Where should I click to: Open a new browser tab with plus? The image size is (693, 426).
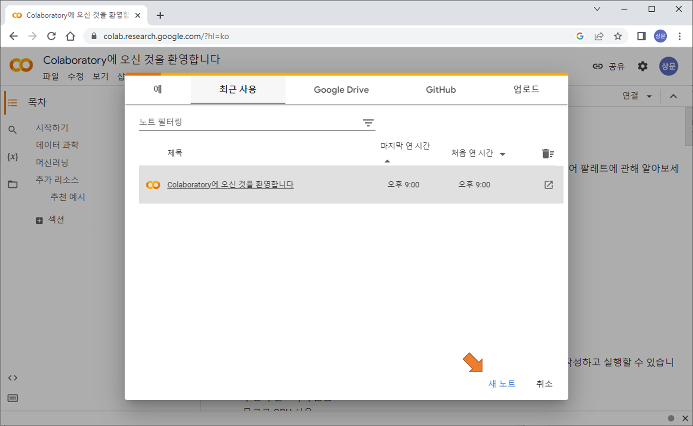pos(160,15)
